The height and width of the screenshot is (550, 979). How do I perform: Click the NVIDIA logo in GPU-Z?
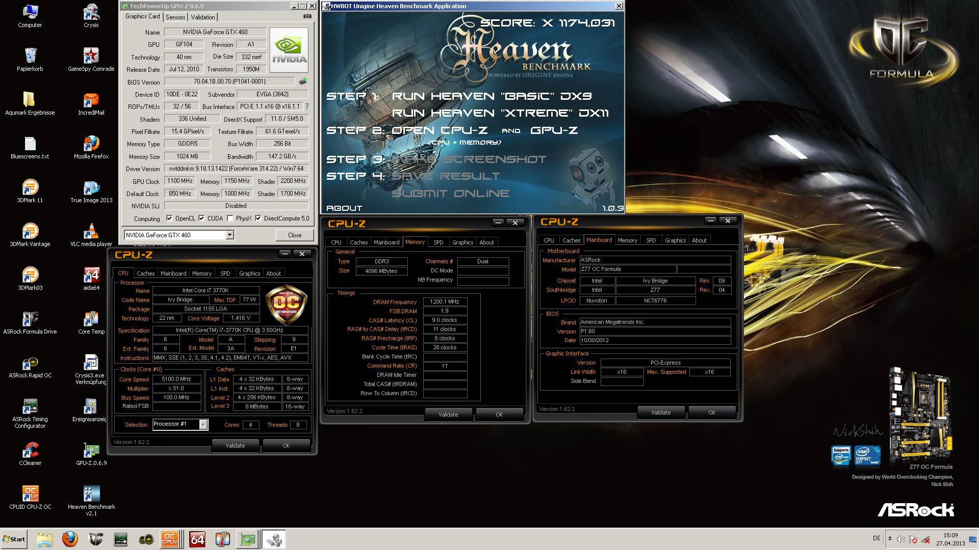click(x=289, y=50)
